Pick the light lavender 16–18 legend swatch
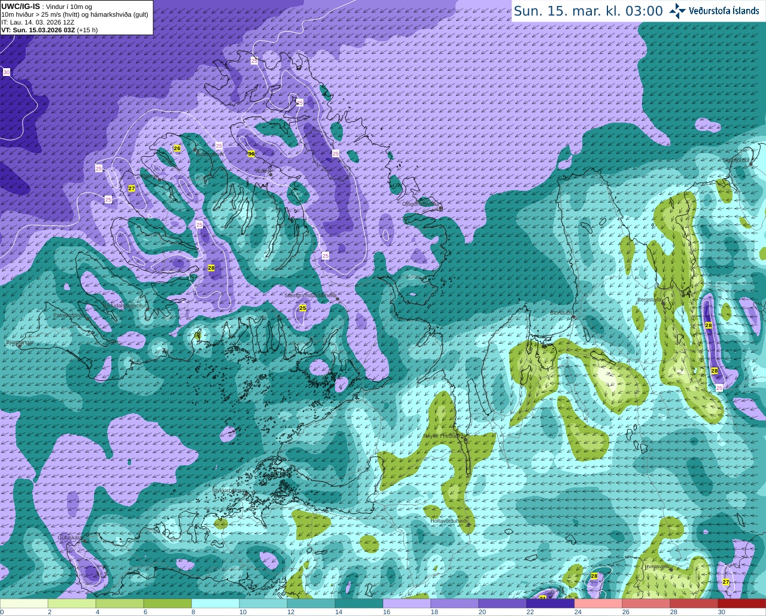The height and width of the screenshot is (616, 766). [x=407, y=603]
